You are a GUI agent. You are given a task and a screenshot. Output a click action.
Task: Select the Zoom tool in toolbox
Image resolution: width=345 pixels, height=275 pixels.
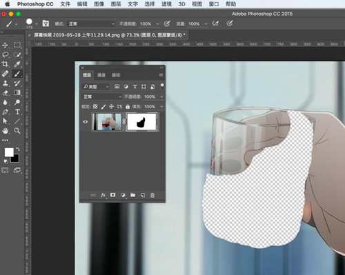point(17,131)
